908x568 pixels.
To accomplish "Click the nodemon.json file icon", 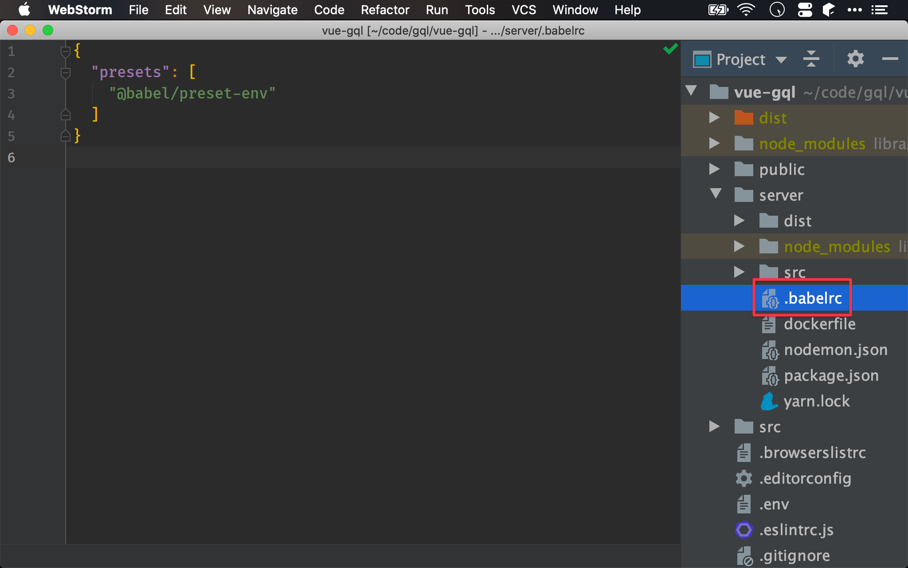I will [x=770, y=350].
